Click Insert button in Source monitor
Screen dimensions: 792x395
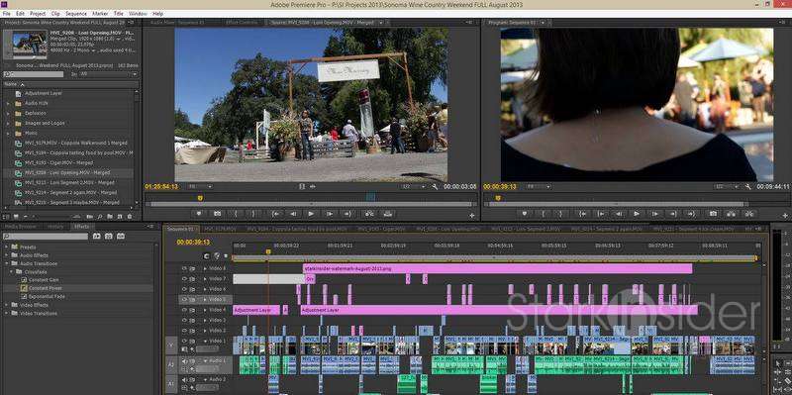pyautogui.click(x=369, y=214)
